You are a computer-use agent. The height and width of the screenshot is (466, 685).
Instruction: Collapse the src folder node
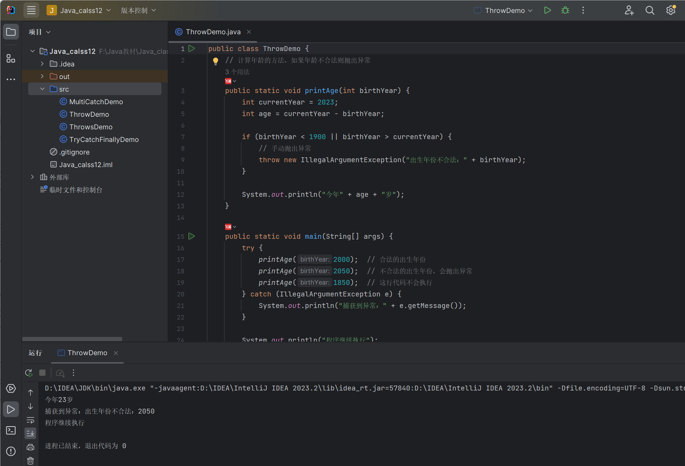tap(42, 89)
